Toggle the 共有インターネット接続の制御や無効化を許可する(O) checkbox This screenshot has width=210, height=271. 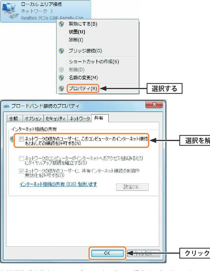click(21, 171)
